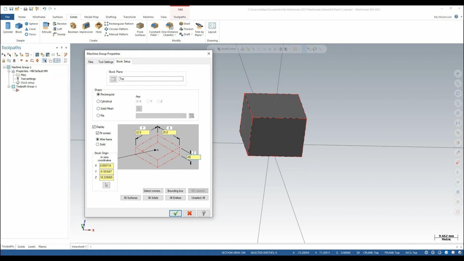Click Manual Pattern in the Create group

click(116, 34)
